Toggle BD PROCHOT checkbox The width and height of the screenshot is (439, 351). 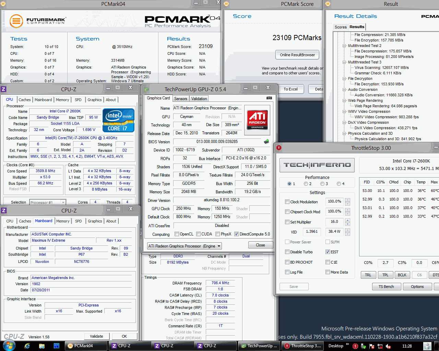(287, 262)
